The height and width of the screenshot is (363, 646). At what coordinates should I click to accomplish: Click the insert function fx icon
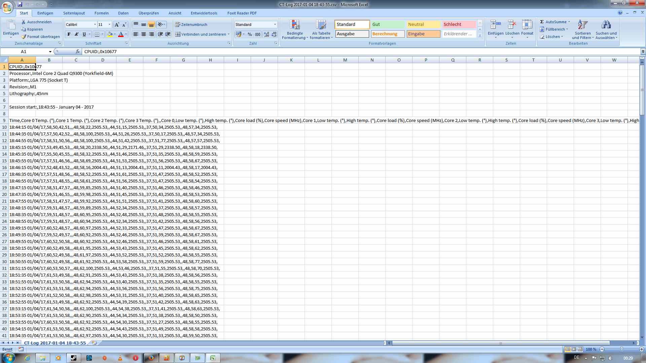78,51
